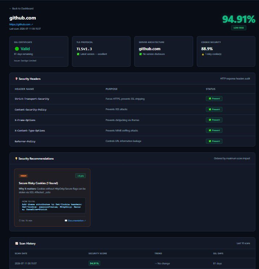259x269 pixels.
Task: Click Present badge for X-Content-Type-Options
Action: pyautogui.click(x=214, y=130)
